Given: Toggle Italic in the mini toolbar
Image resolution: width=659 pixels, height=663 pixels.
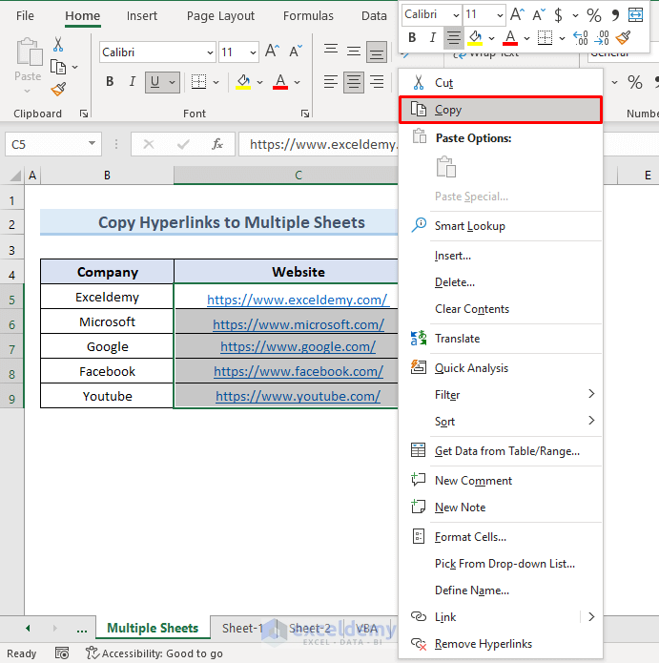Looking at the screenshot, I should point(433,38).
